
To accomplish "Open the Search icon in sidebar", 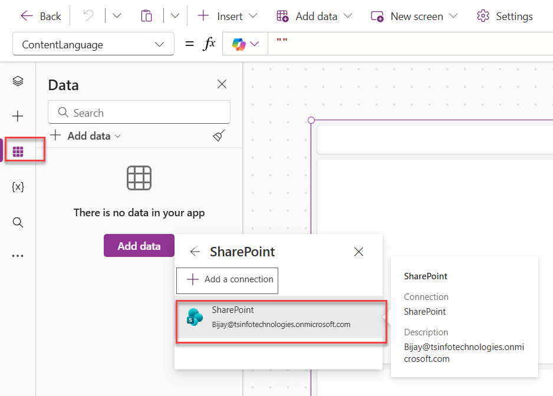I will click(18, 222).
